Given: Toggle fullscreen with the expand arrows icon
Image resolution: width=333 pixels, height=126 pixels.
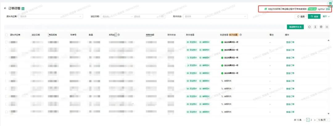Looking at the screenshot, I should 327,27.
